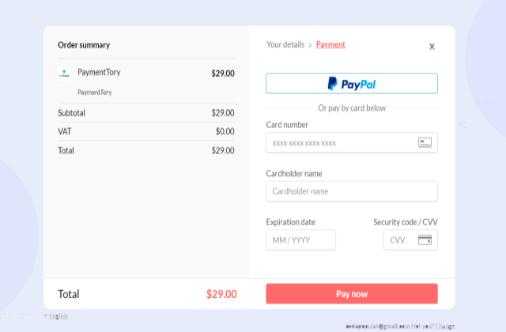Click the PayPal payment button
The image size is (506, 332).
click(x=352, y=84)
